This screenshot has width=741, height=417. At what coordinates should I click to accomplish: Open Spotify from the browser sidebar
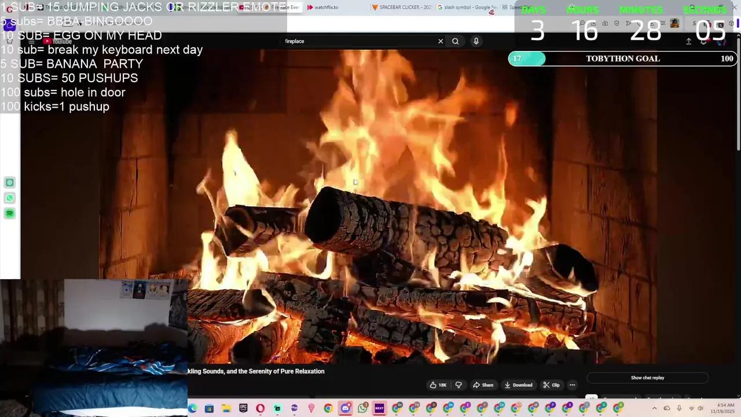[x=10, y=214]
